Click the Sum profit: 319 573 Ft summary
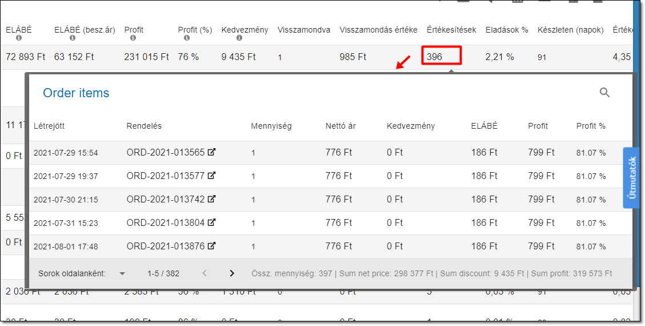Viewport: 645px width, 326px height. point(571,273)
